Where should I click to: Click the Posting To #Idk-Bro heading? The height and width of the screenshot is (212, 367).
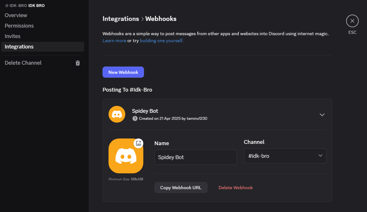tap(127, 90)
